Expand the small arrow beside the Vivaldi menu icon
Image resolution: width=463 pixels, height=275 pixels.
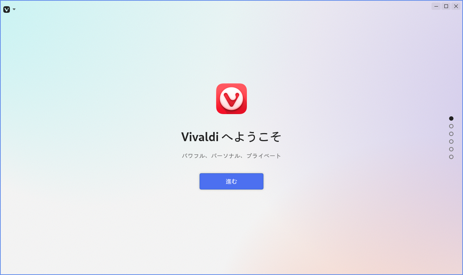[x=14, y=9]
